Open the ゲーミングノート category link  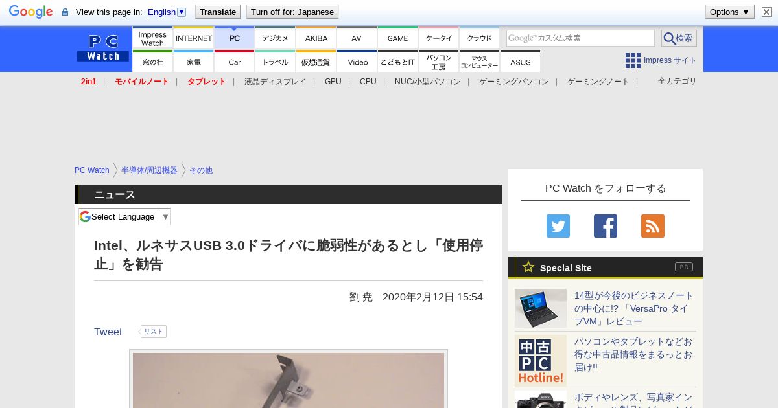598,82
